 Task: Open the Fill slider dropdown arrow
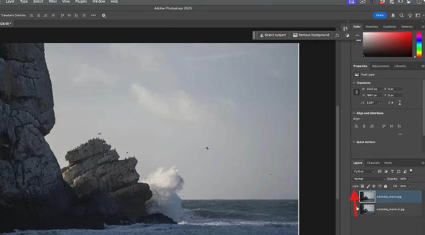(410, 186)
